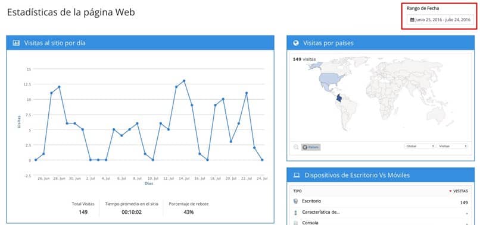Click the Visitas y-axis label
This screenshot has height=225, width=480.
[19, 122]
